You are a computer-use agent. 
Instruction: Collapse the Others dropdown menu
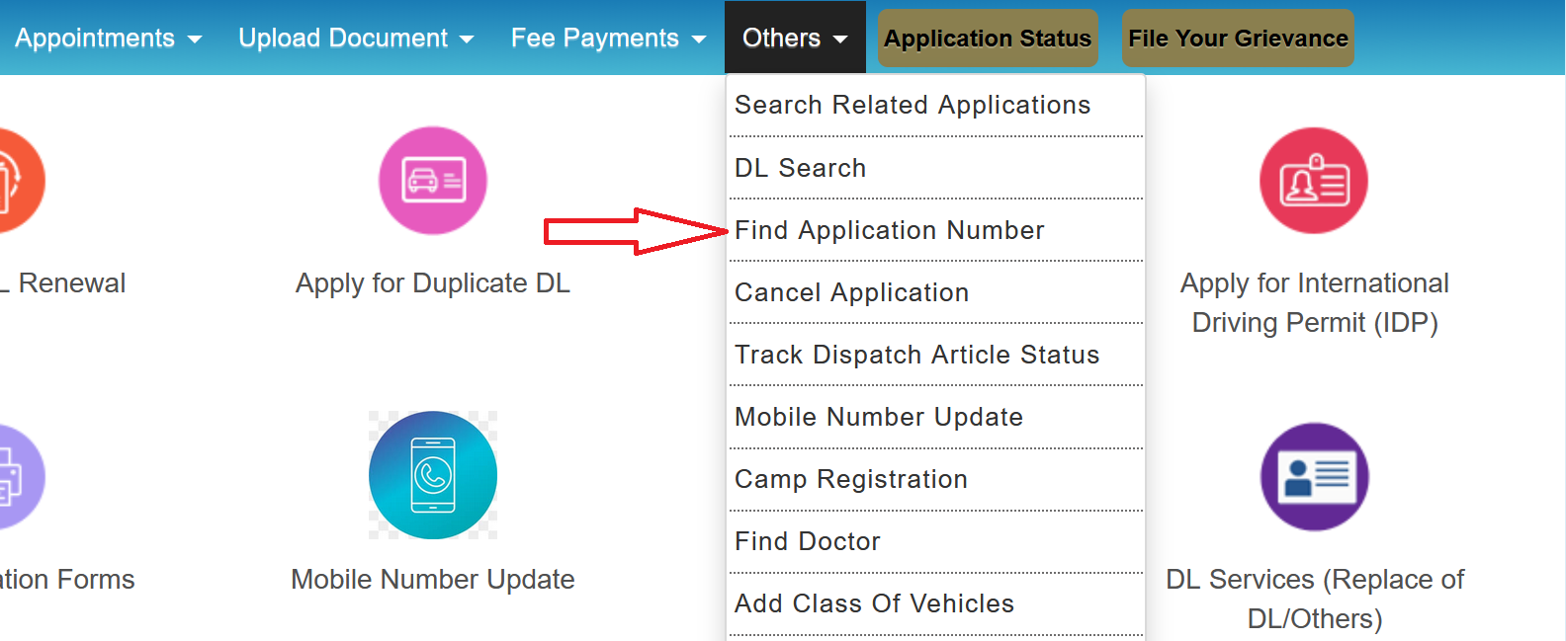click(794, 37)
